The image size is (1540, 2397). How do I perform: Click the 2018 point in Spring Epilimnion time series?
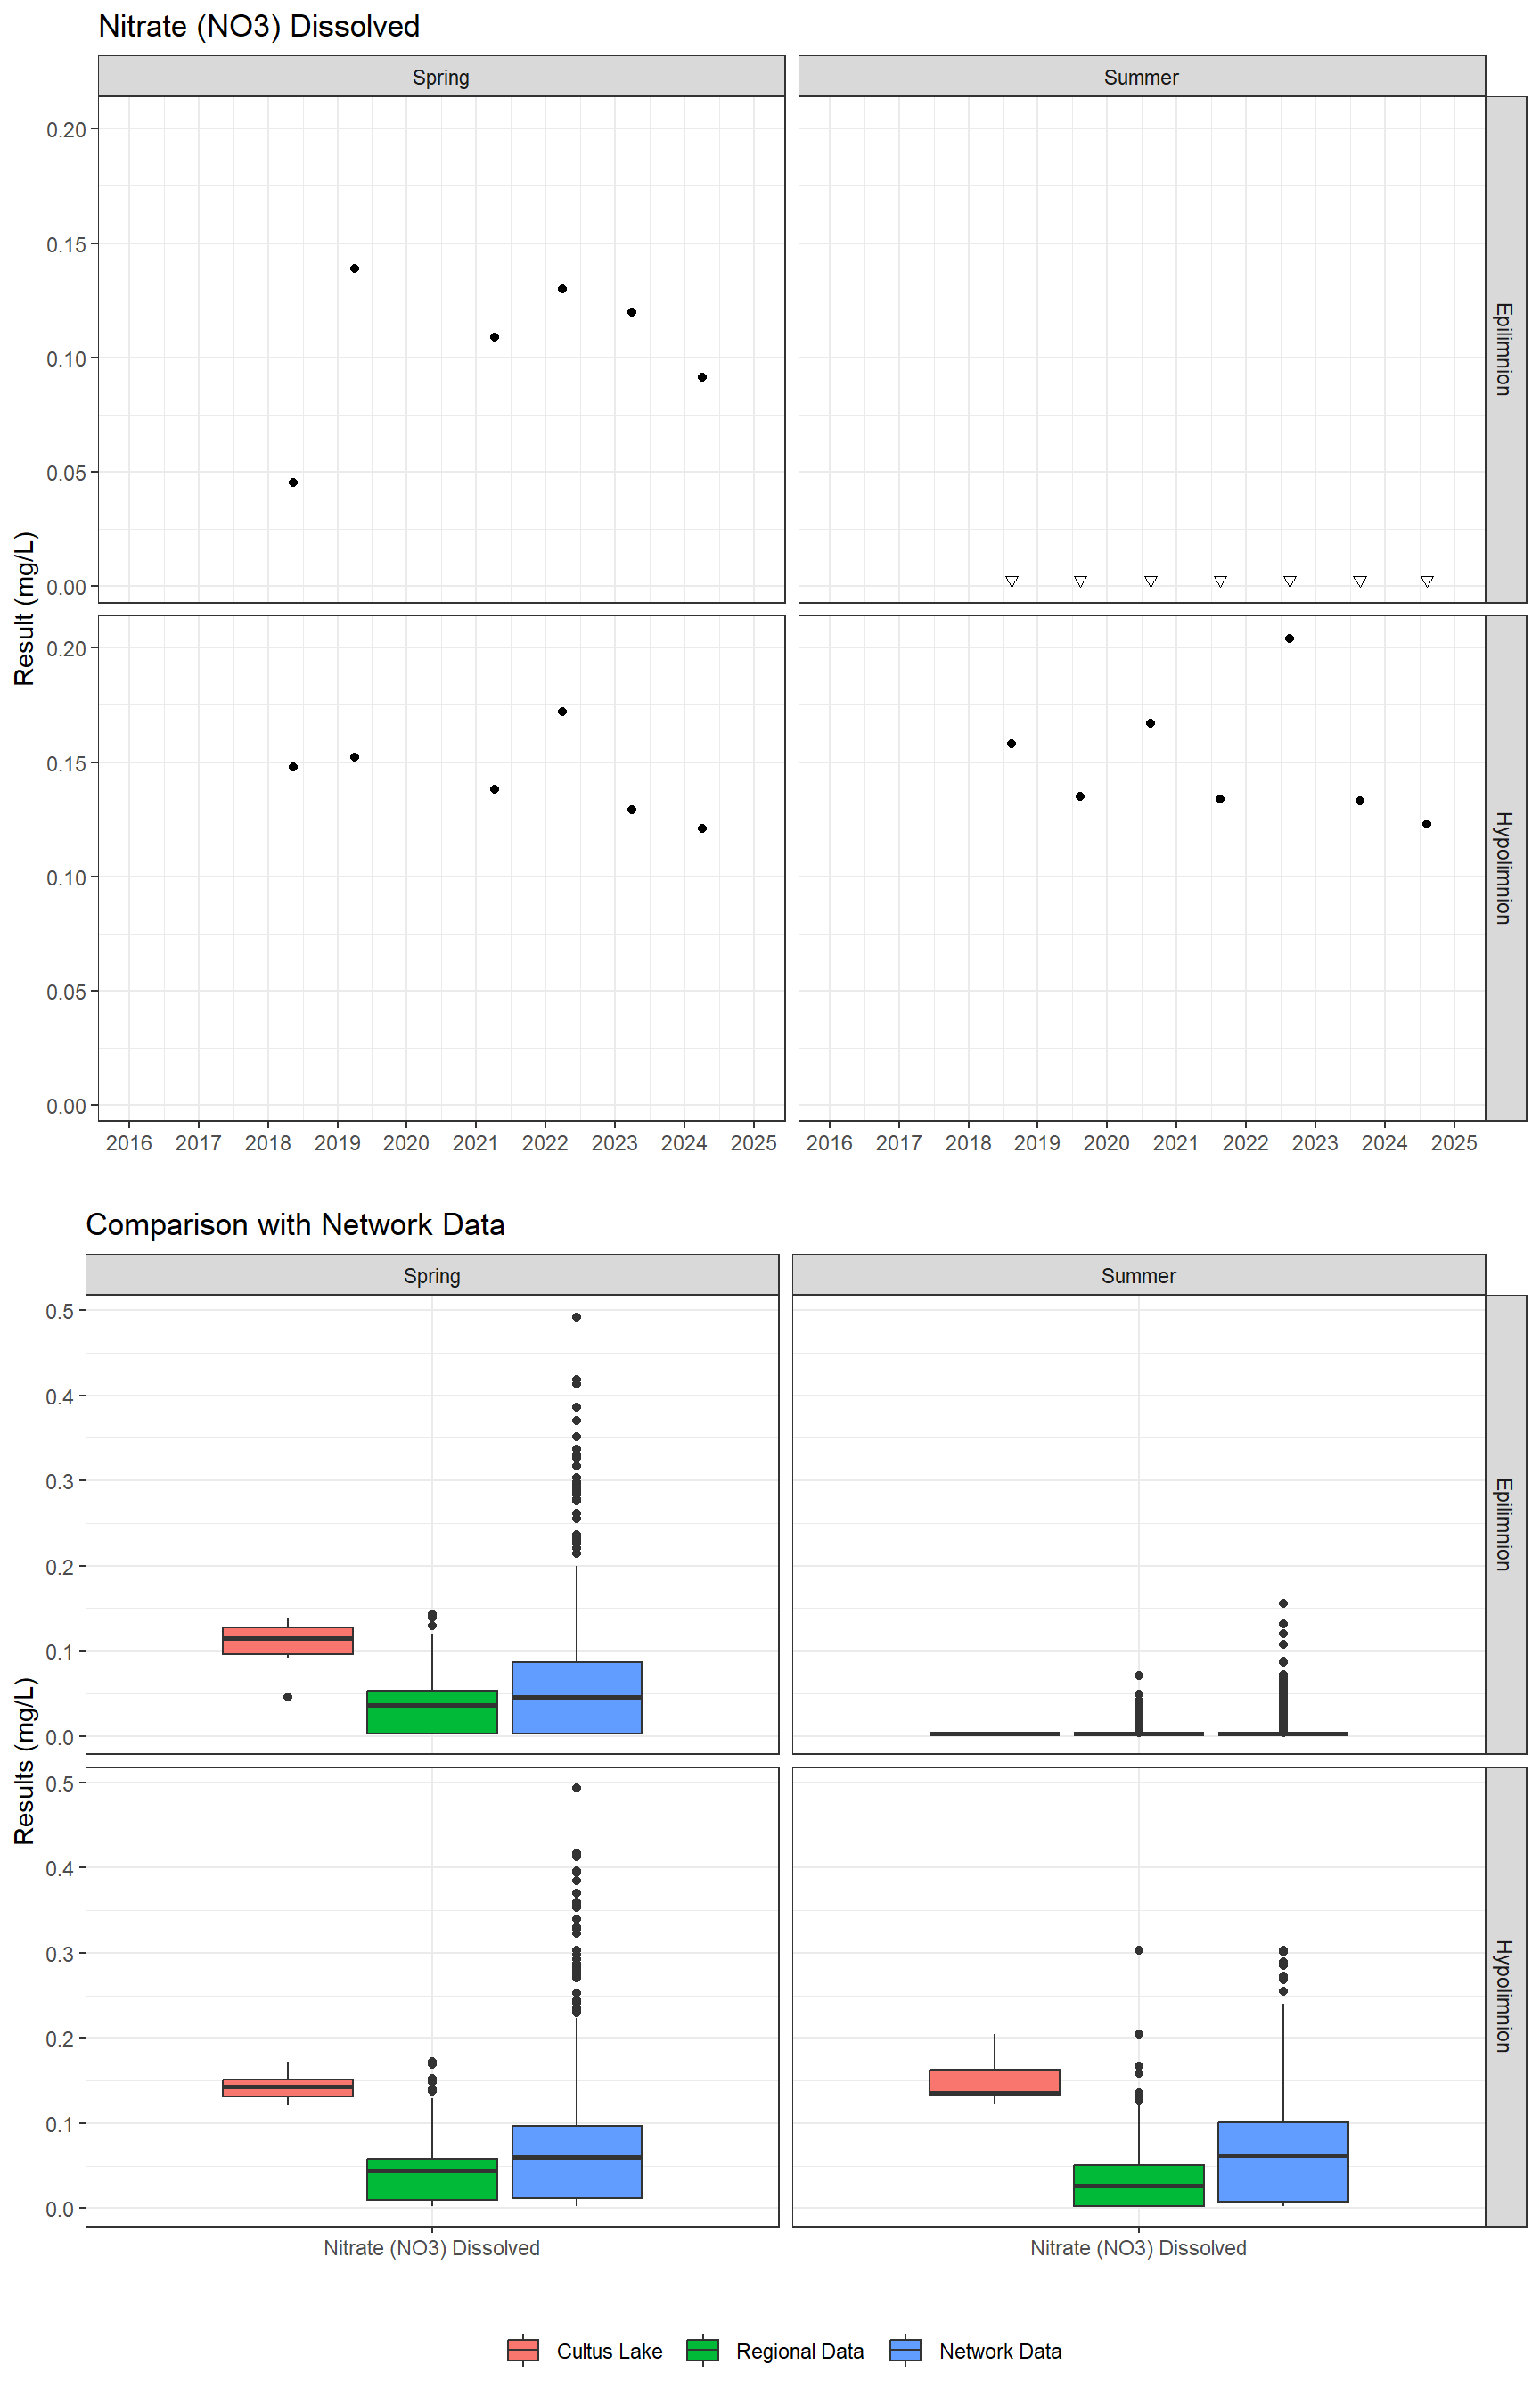(x=293, y=482)
